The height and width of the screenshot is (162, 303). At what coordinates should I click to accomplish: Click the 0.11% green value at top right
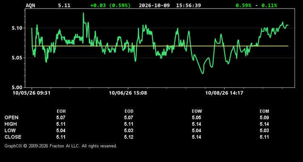click(x=269, y=5)
